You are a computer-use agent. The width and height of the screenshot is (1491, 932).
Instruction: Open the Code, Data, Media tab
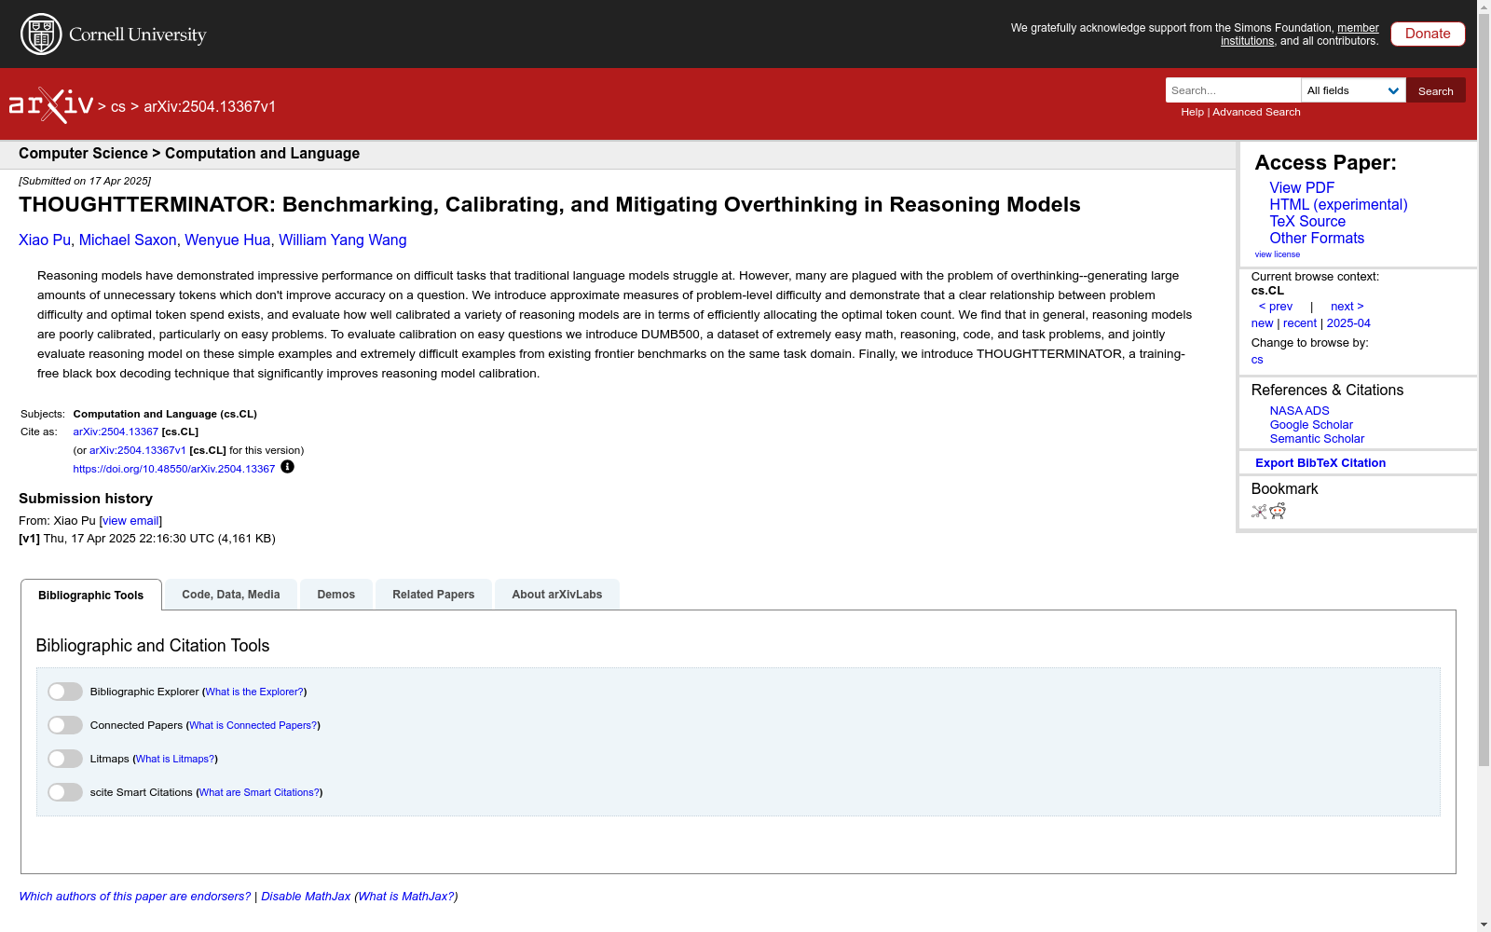click(x=231, y=595)
